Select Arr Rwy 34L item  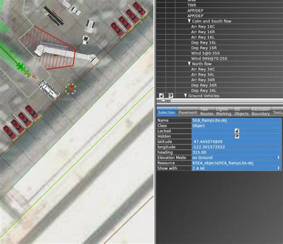click(x=203, y=75)
